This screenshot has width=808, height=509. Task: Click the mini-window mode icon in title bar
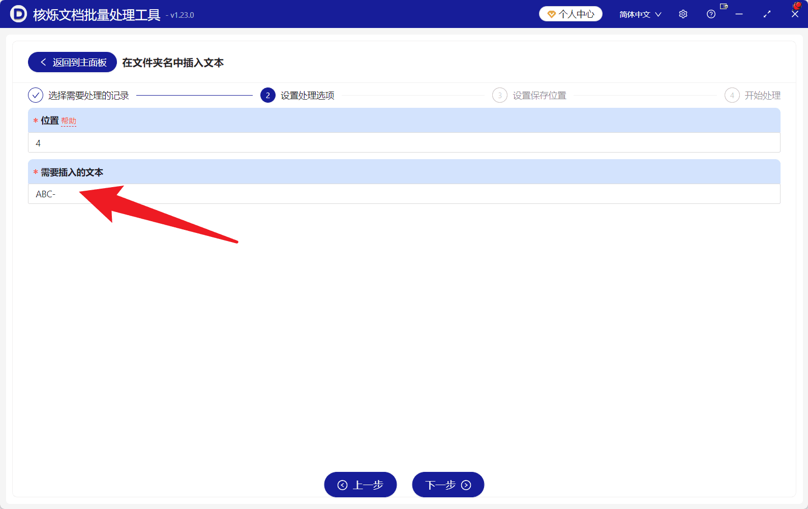click(x=724, y=7)
